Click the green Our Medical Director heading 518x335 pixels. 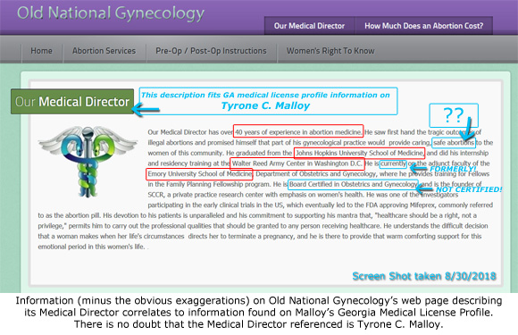point(72,102)
